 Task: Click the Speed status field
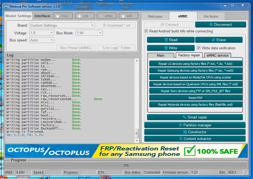[54, 172]
